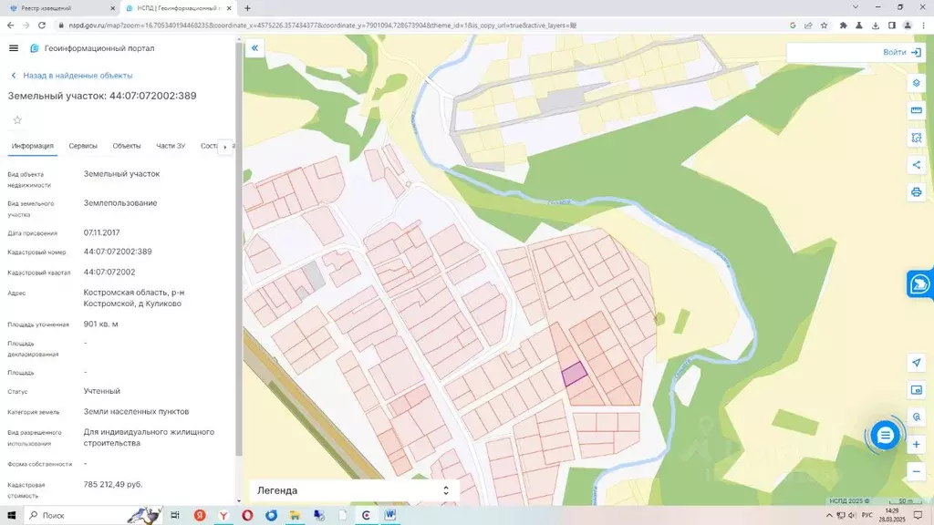Open the chat support bubble

(x=884, y=436)
